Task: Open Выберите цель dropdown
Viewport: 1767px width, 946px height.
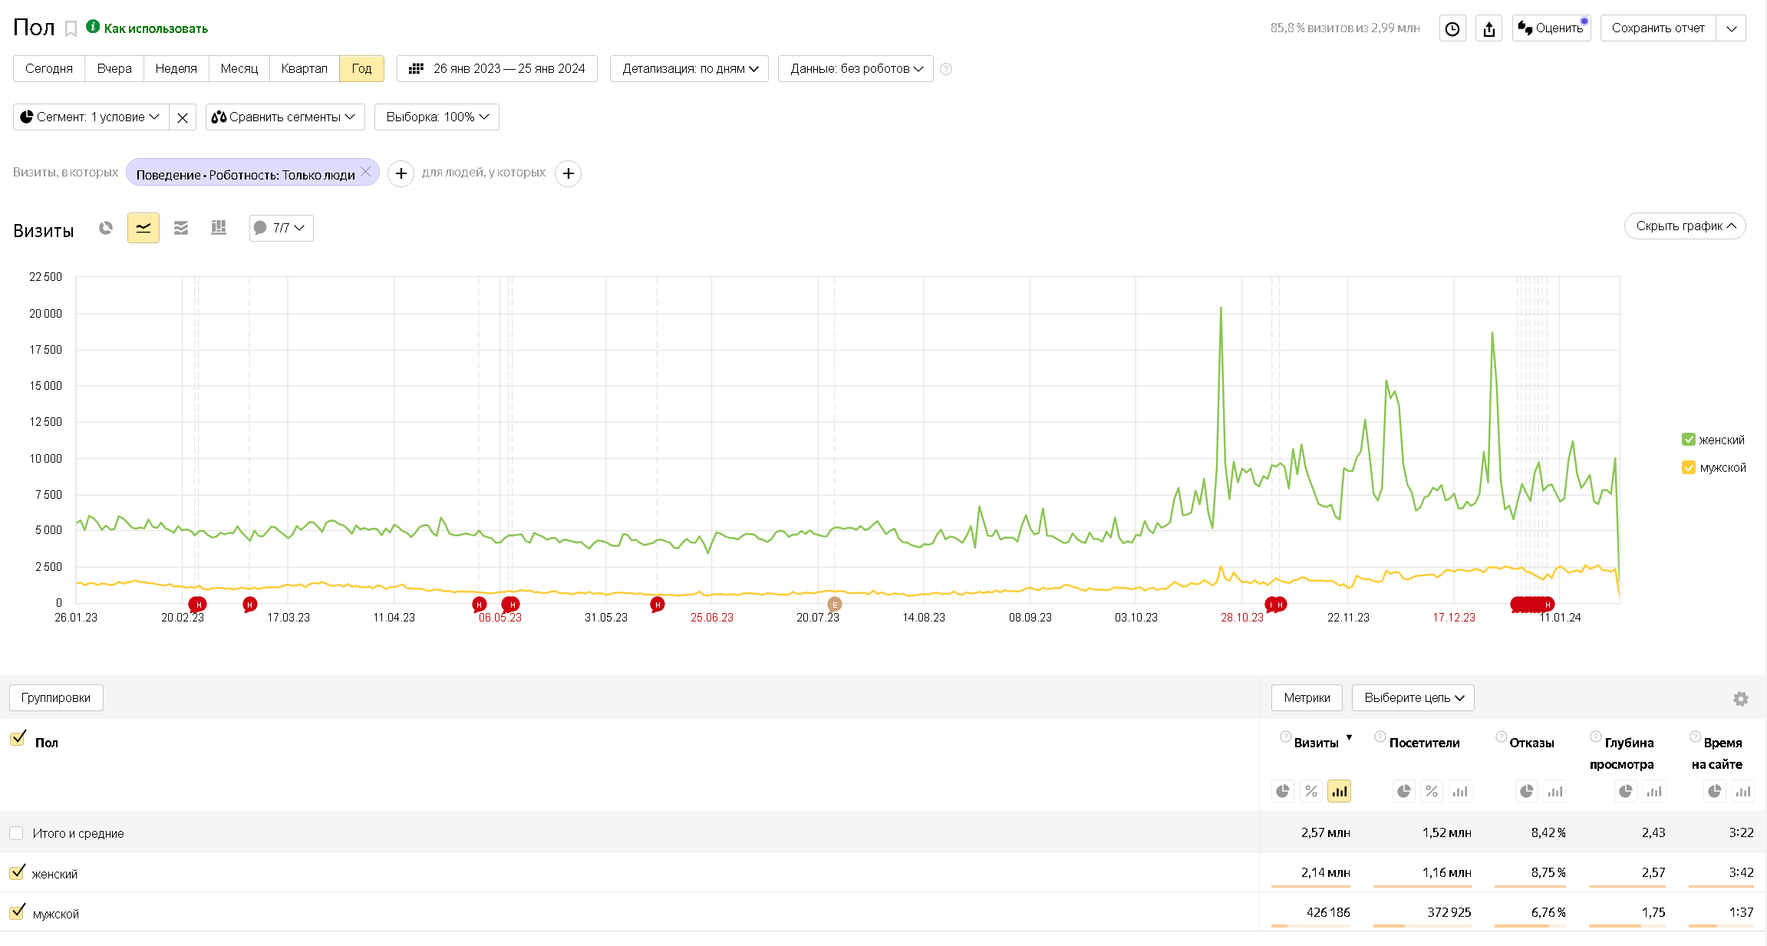Action: coord(1413,698)
